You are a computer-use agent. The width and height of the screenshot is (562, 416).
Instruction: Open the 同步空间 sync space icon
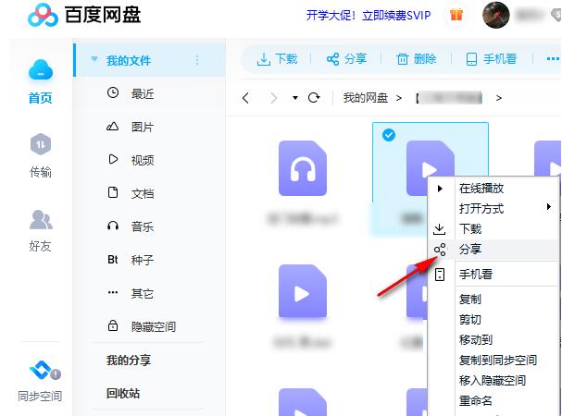[x=41, y=372]
